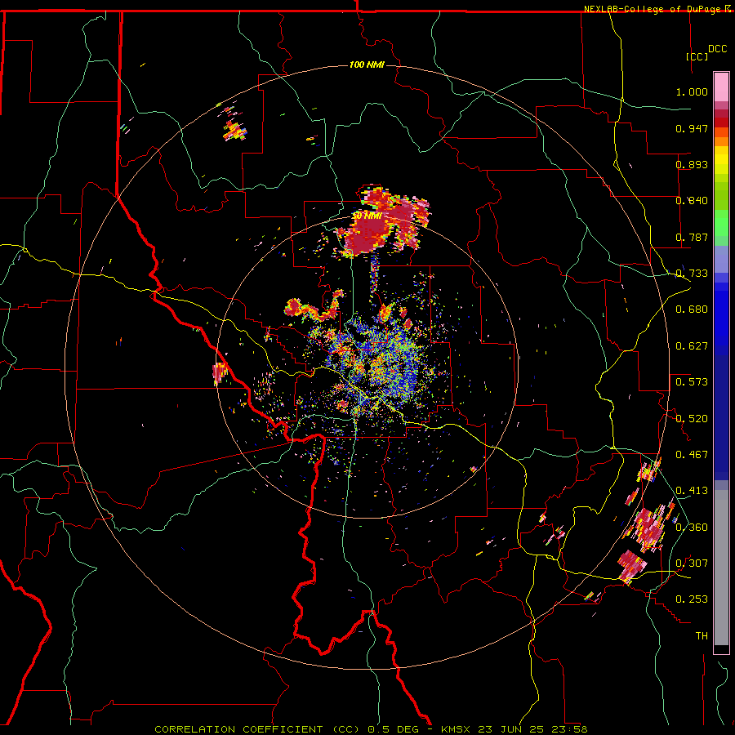This screenshot has width=735, height=735.
Task: Click the CORRELATION COEFFICIENT caption text
Action: click(x=238, y=729)
